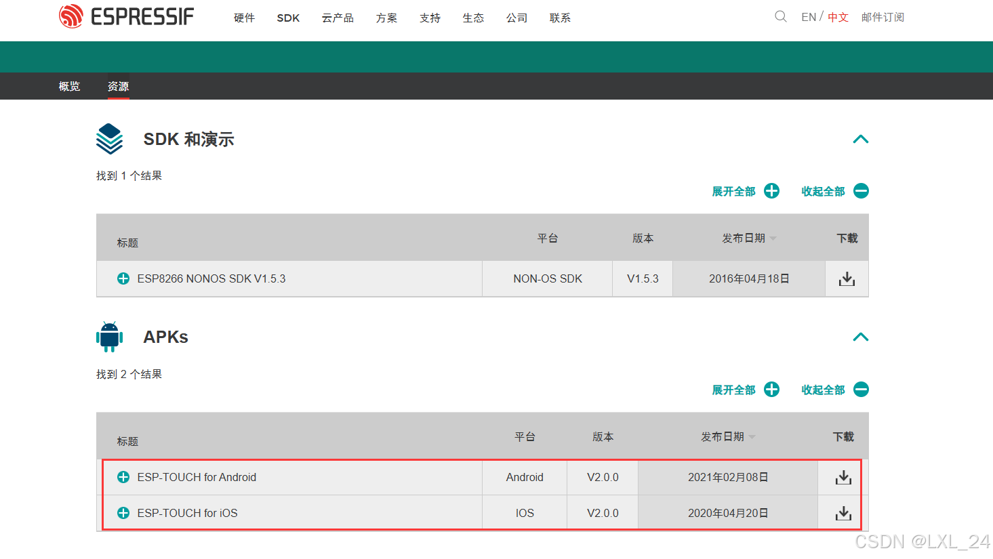The width and height of the screenshot is (993, 559).
Task: Click the 找到 2 个结果 text
Action: [x=129, y=374]
